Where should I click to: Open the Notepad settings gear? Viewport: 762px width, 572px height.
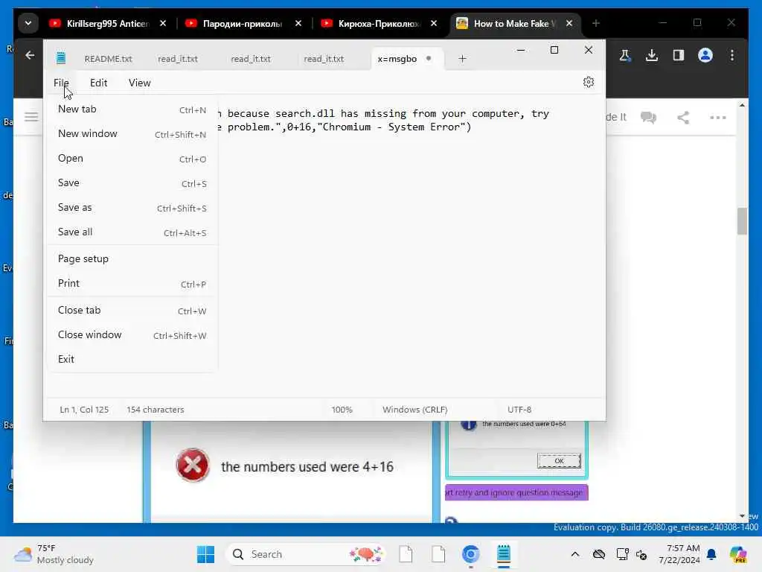[x=588, y=82]
